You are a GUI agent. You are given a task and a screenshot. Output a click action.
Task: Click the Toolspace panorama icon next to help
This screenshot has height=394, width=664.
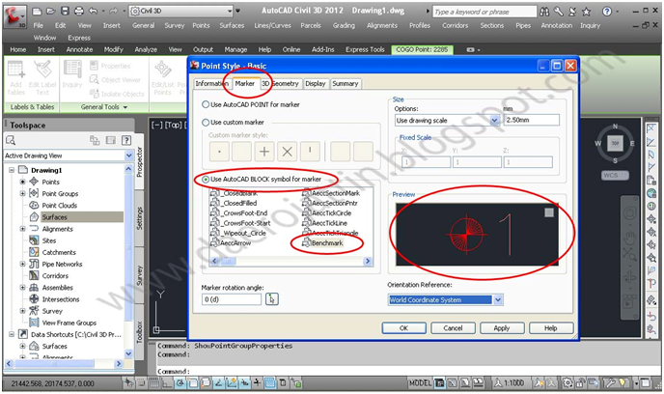point(111,140)
